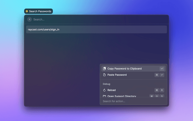Focus the main Search... field
Screen dimensions: 193x121
[x=90, y=19]
